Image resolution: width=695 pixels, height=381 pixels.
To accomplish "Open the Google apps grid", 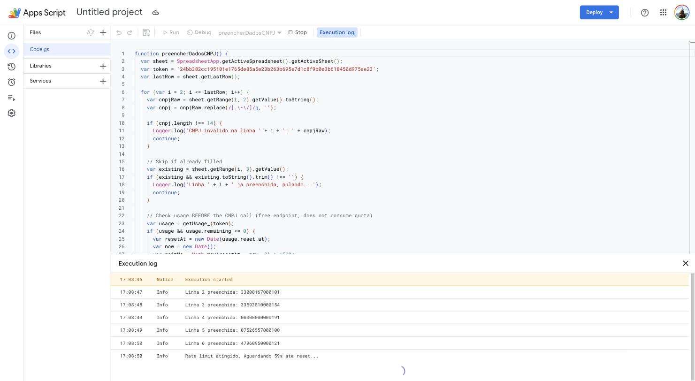I will click(663, 13).
